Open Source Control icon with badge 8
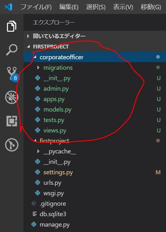The width and height of the screenshot is (166, 232). (12, 74)
